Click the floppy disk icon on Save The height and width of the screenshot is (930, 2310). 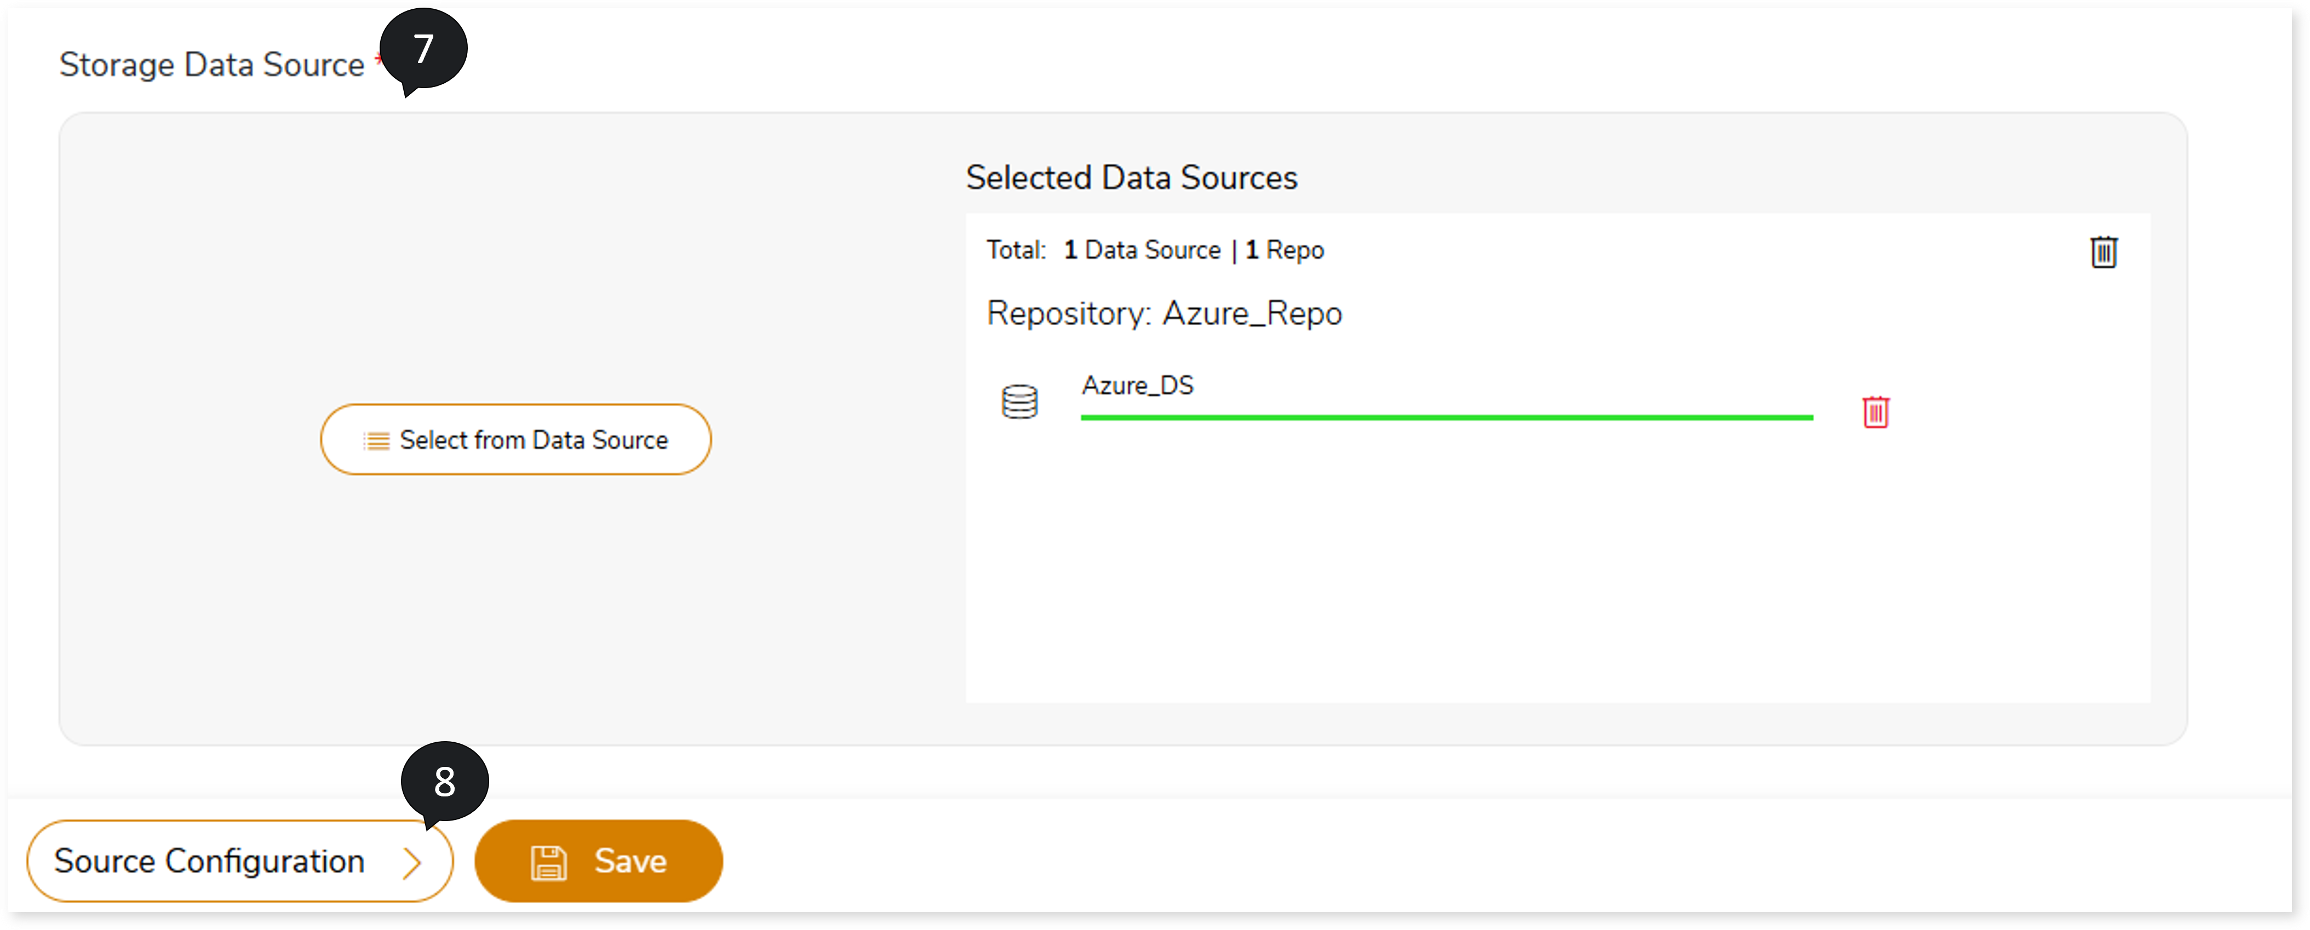tap(548, 863)
